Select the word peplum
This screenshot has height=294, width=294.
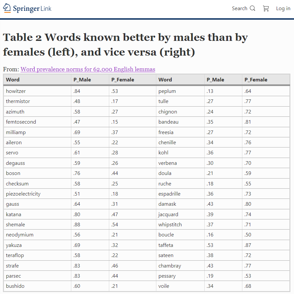tap(167, 91)
